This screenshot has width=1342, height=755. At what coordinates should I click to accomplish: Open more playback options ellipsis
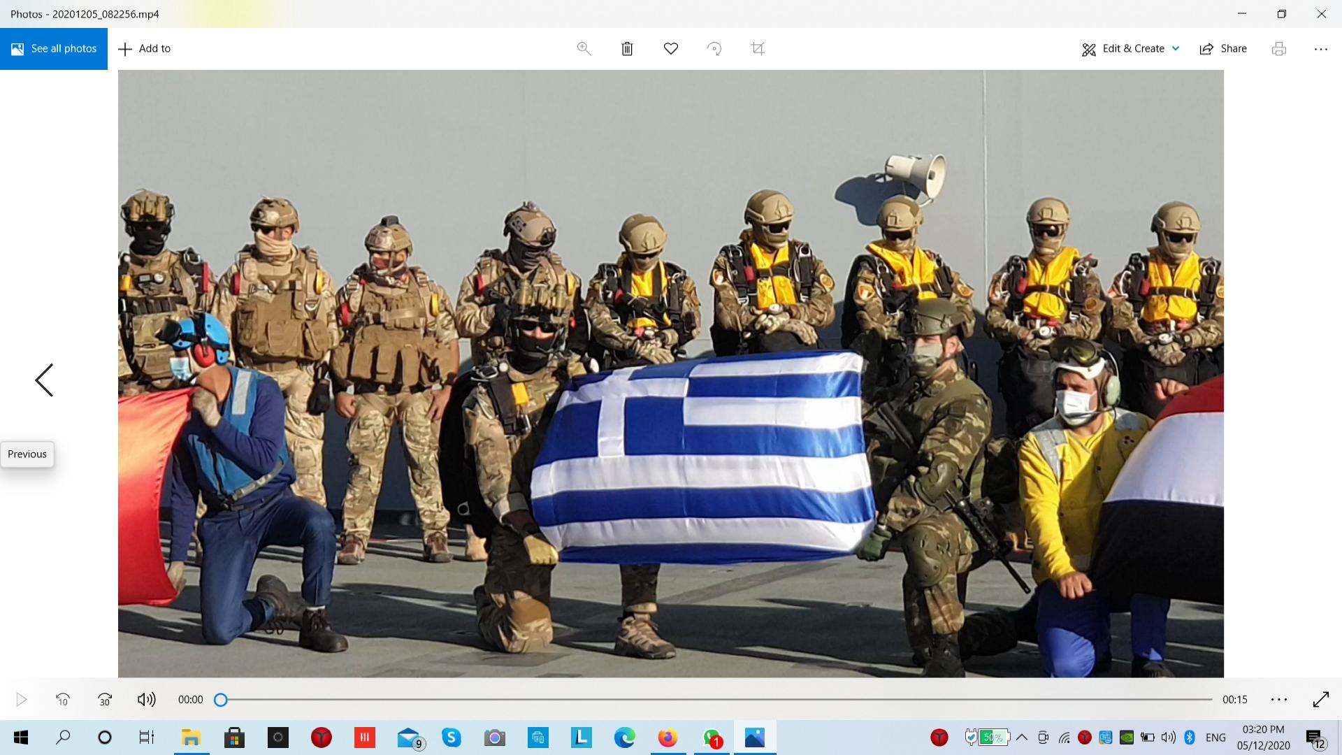tap(1278, 699)
